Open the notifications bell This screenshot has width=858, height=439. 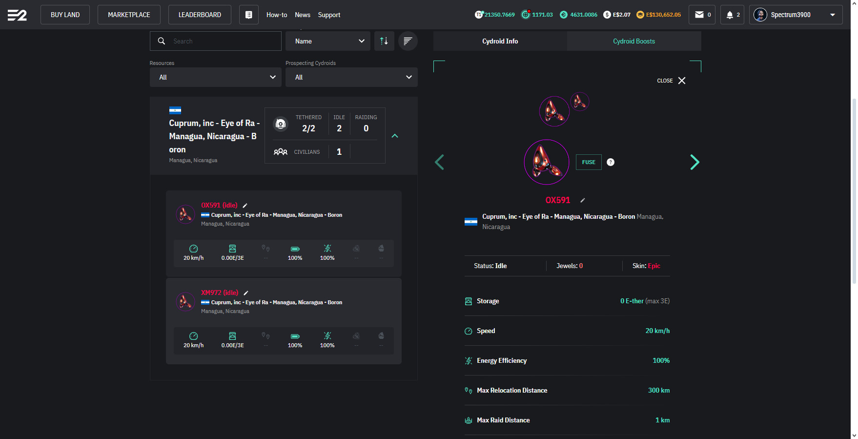pyautogui.click(x=732, y=15)
